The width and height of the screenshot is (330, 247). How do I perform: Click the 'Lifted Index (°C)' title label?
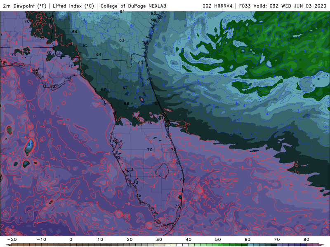[x=73, y=6]
